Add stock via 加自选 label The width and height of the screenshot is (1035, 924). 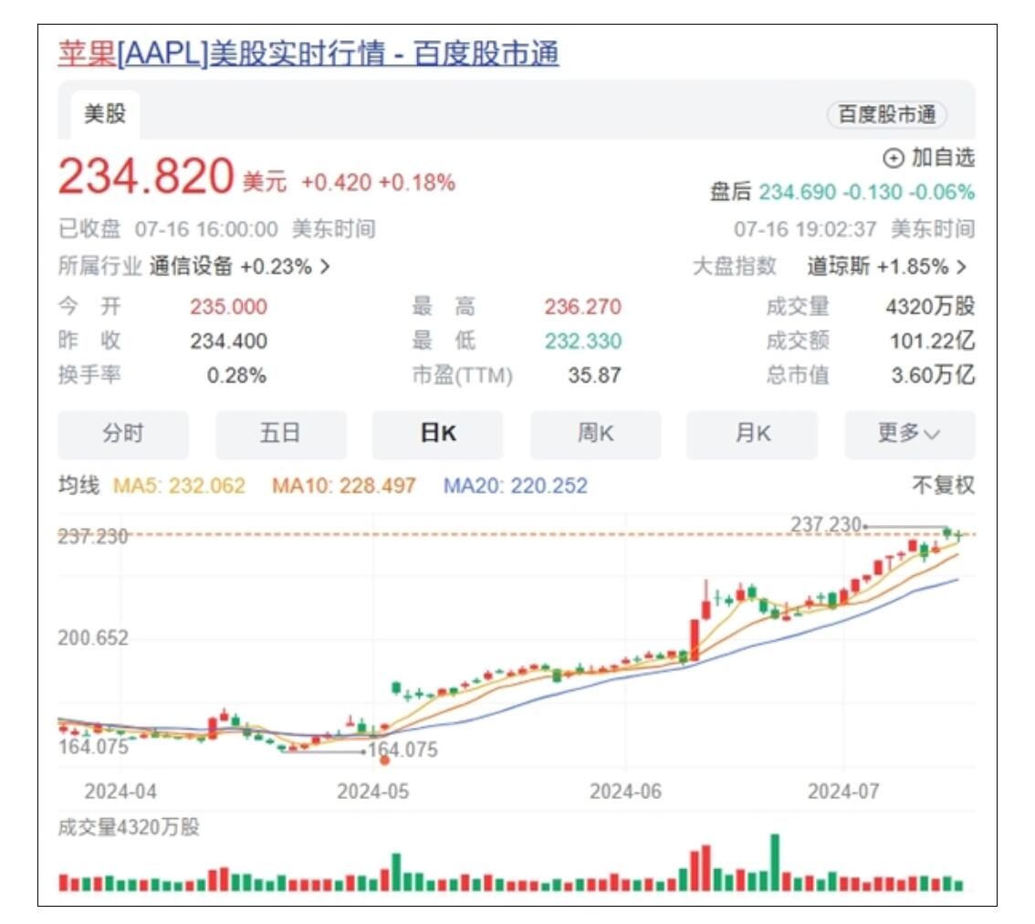[x=943, y=157]
